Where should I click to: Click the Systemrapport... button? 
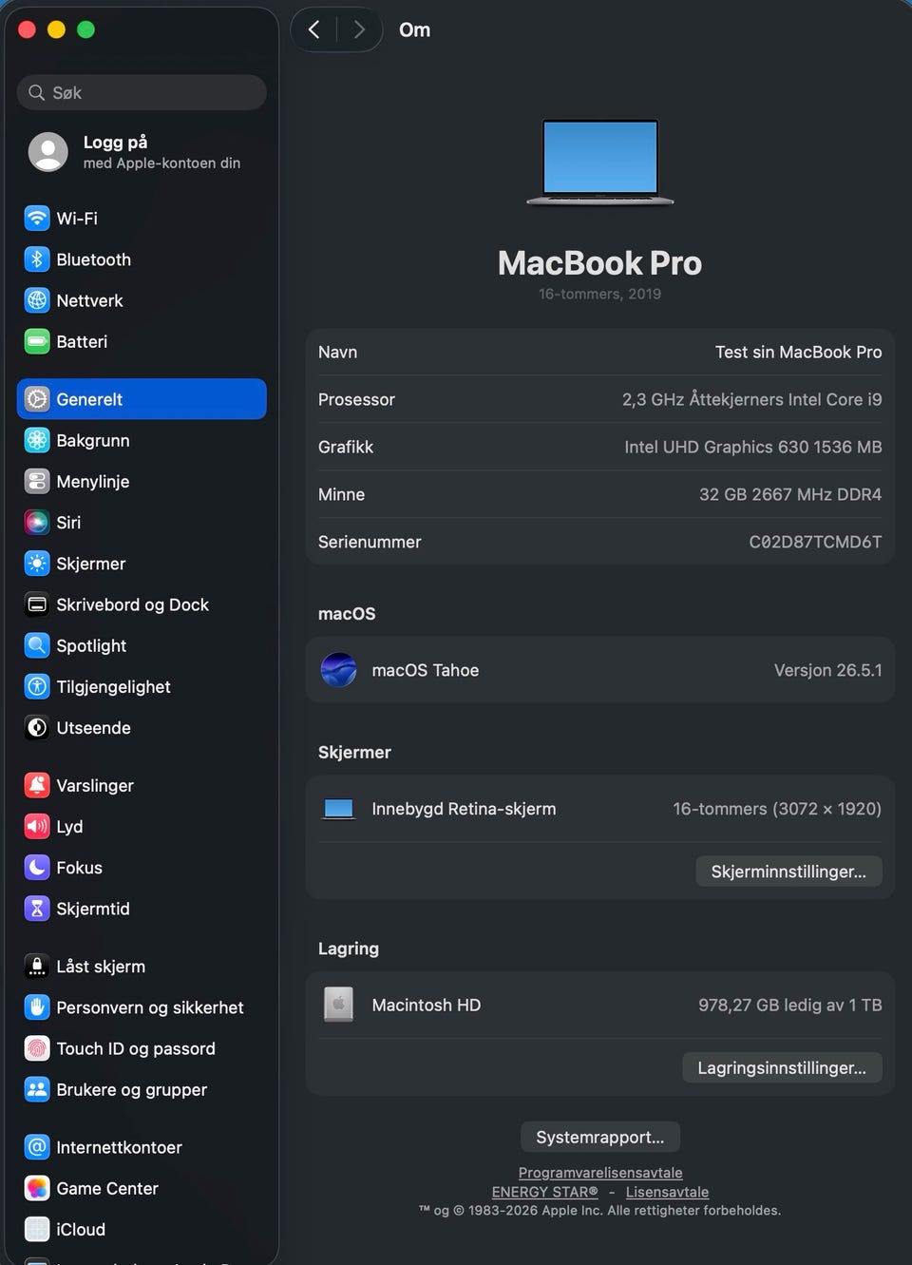(600, 1137)
